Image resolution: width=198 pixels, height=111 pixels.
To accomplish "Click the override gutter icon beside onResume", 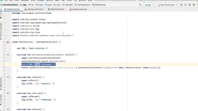I will coord(8,93).
